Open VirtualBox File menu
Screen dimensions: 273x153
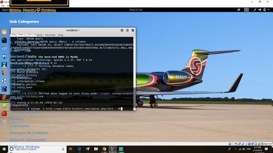click(3, 6)
